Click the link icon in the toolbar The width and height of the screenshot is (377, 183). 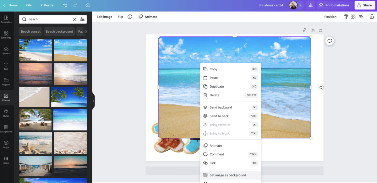pos(361,17)
